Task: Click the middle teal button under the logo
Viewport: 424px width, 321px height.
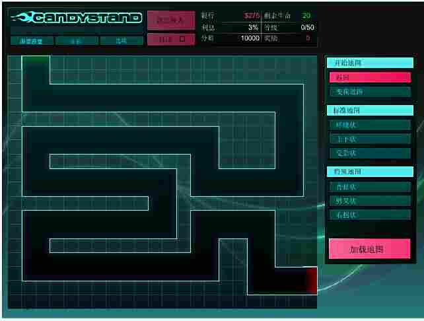Action: [77, 41]
